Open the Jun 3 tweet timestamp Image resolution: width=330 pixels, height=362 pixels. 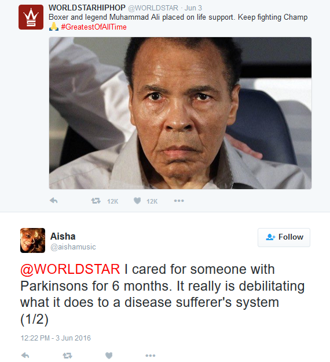[193, 8]
